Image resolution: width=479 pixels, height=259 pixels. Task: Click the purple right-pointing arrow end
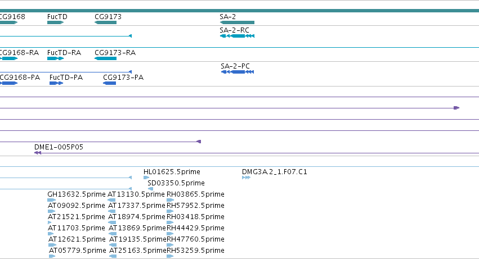tap(456, 108)
